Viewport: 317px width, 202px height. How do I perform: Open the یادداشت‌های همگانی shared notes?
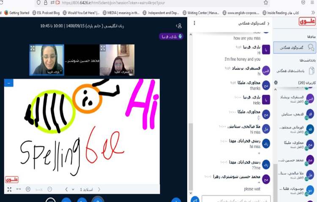(x=294, y=71)
